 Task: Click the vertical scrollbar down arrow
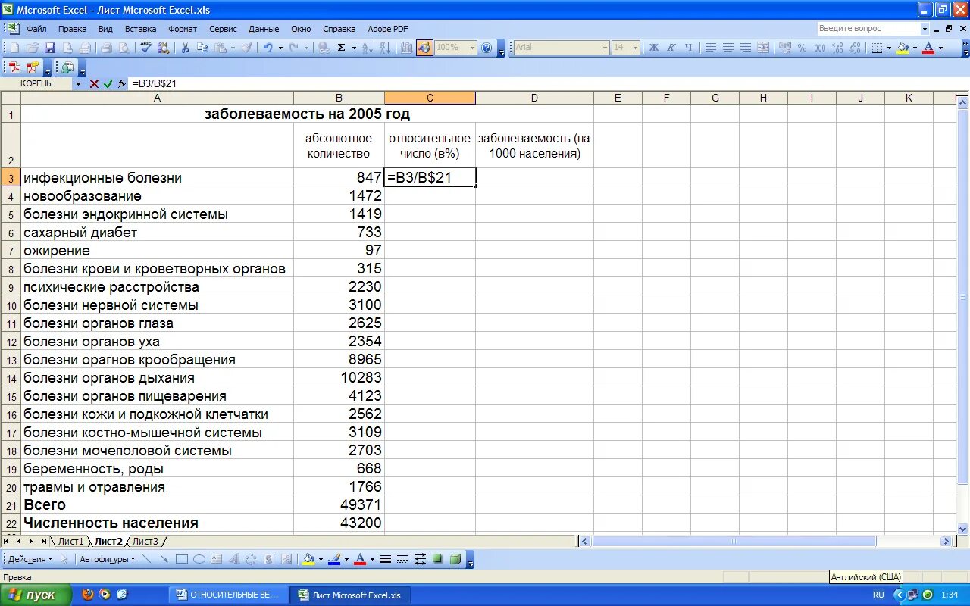(x=963, y=529)
